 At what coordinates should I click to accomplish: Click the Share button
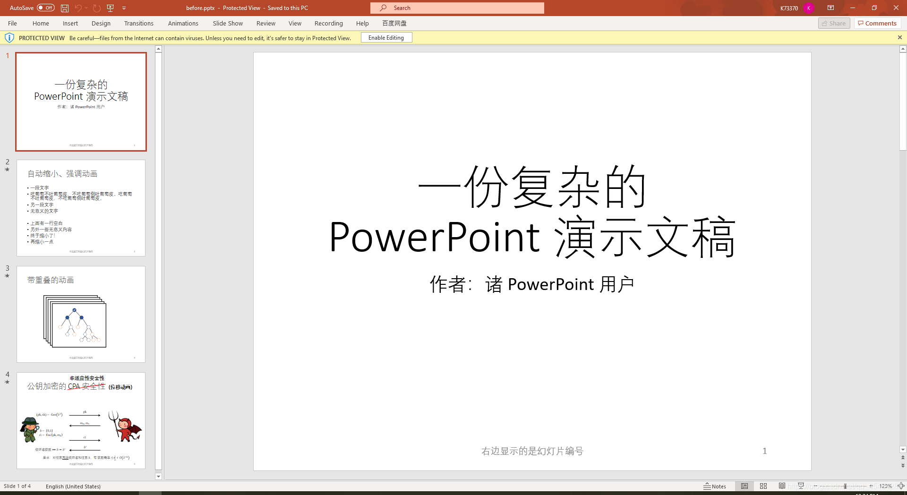coord(834,23)
